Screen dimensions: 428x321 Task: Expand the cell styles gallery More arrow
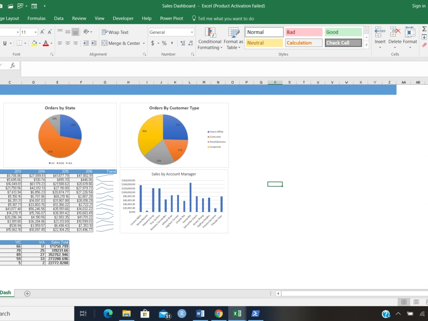pyautogui.click(x=366, y=45)
